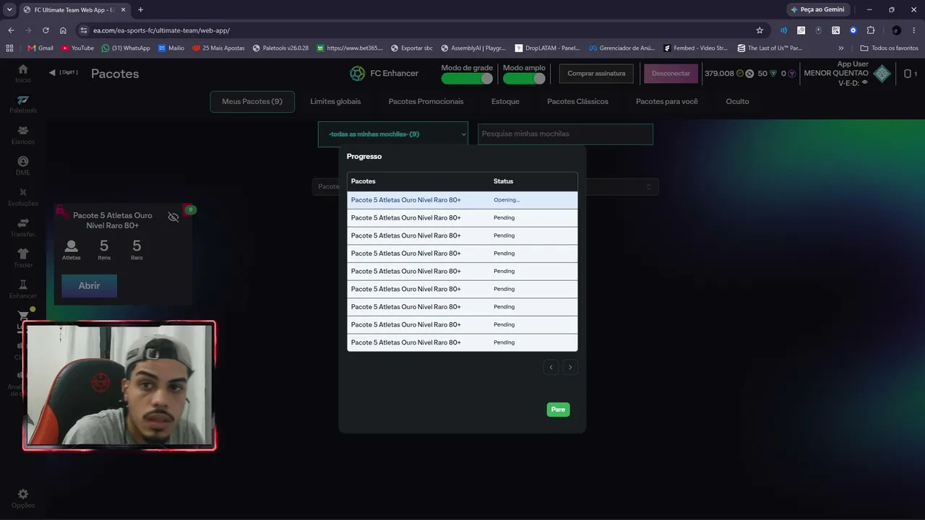Click the back arrow beside Pacotes title
Screen dimensions: 925x520
point(52,72)
